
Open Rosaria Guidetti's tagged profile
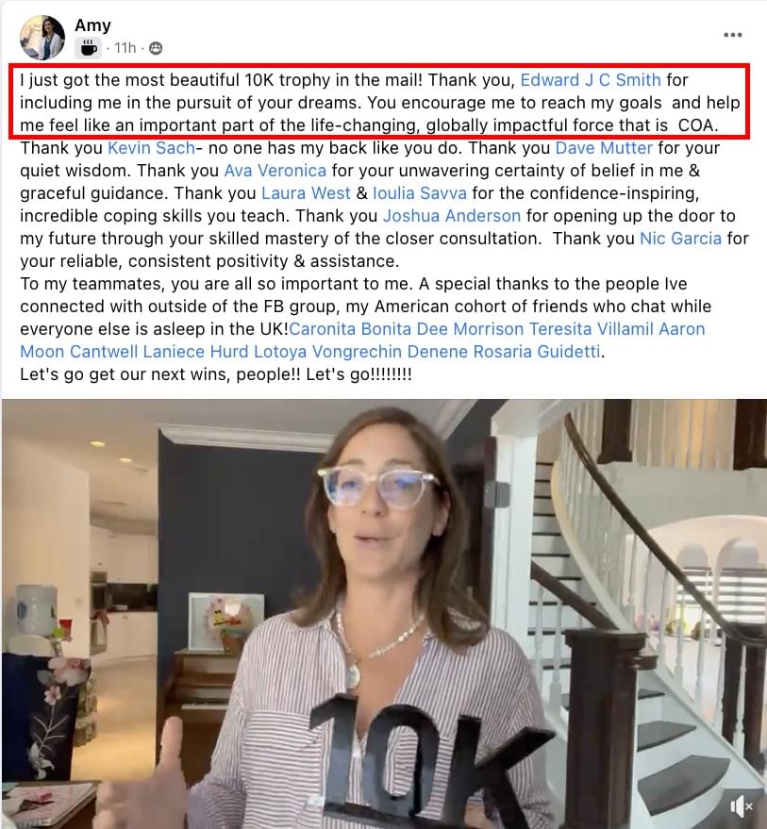[x=537, y=352]
